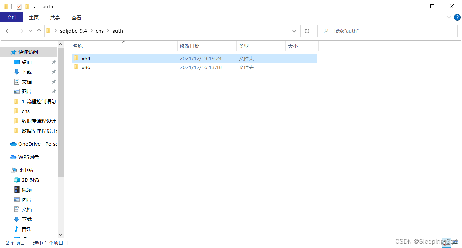Navigate to chs via the breadcrumb
The height and width of the screenshot is (248, 462).
tap(99, 31)
